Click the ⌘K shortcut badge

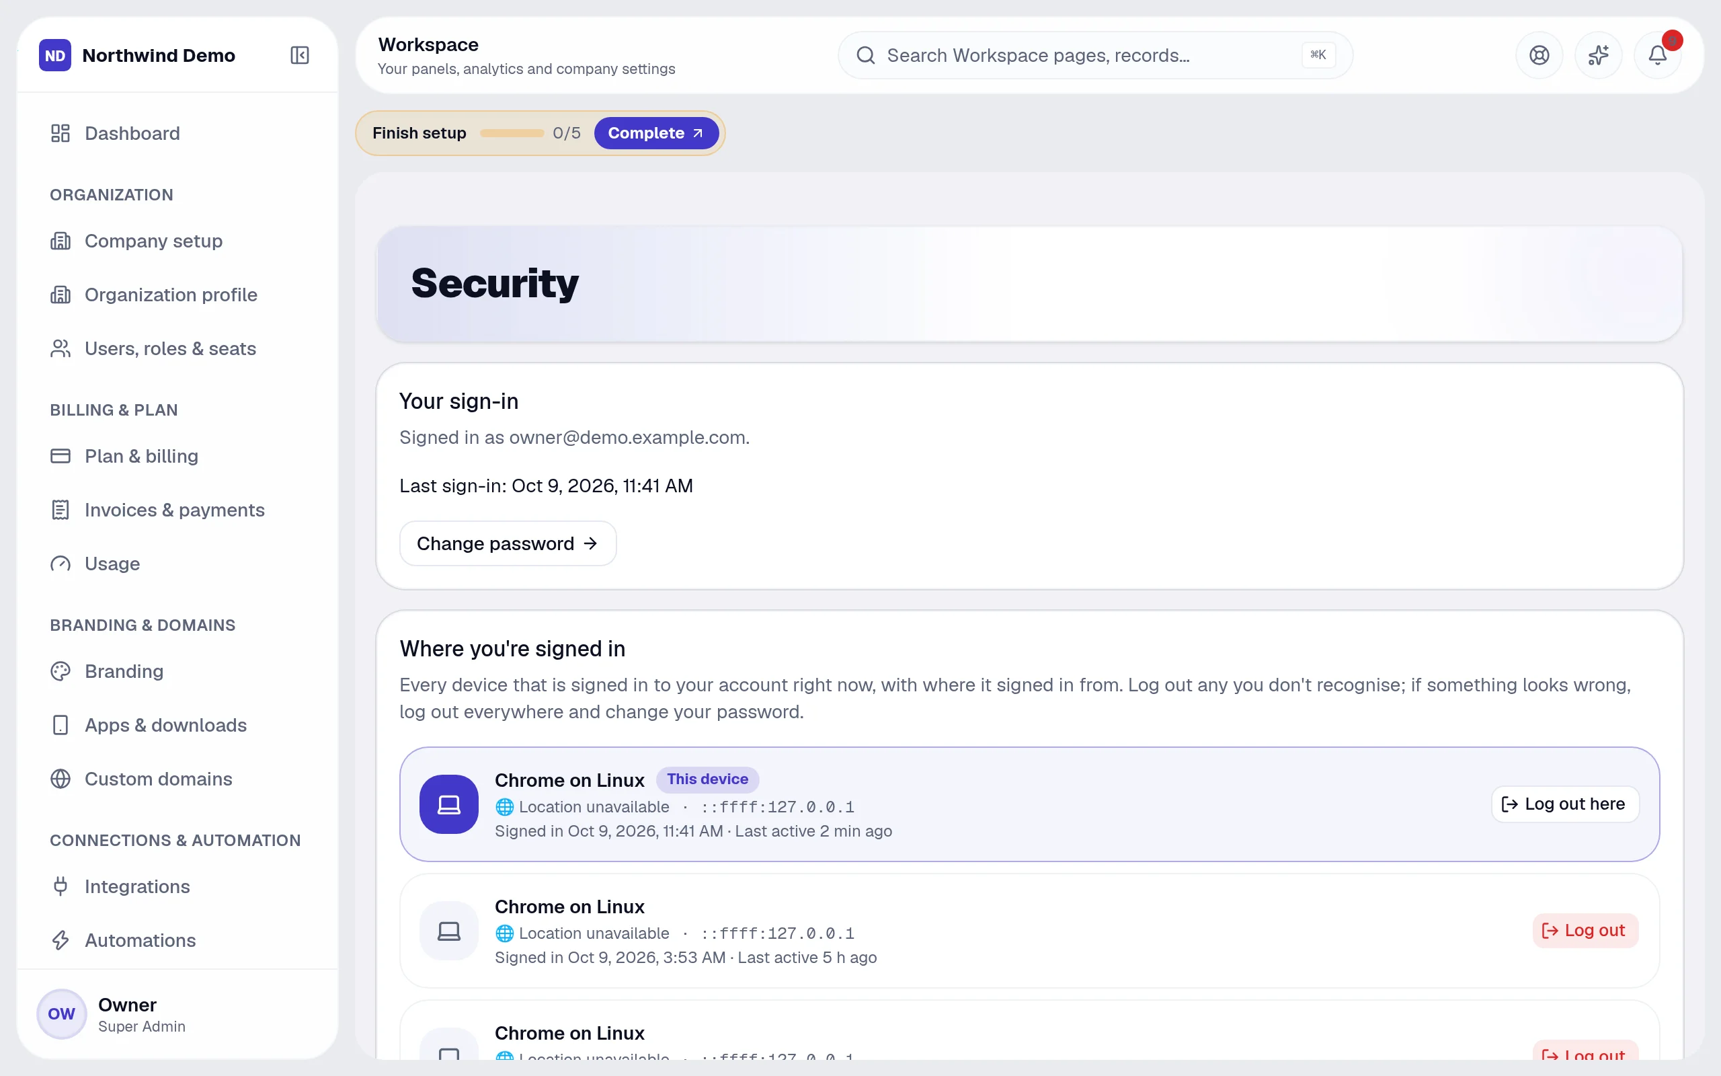pos(1318,54)
